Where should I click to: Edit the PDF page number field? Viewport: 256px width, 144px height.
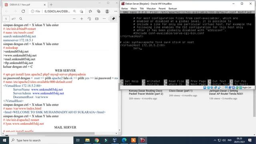pos(6,19)
